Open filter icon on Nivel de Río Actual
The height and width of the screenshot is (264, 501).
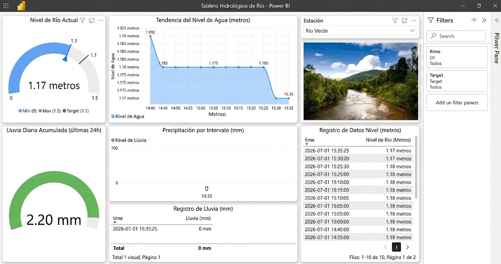[82, 21]
